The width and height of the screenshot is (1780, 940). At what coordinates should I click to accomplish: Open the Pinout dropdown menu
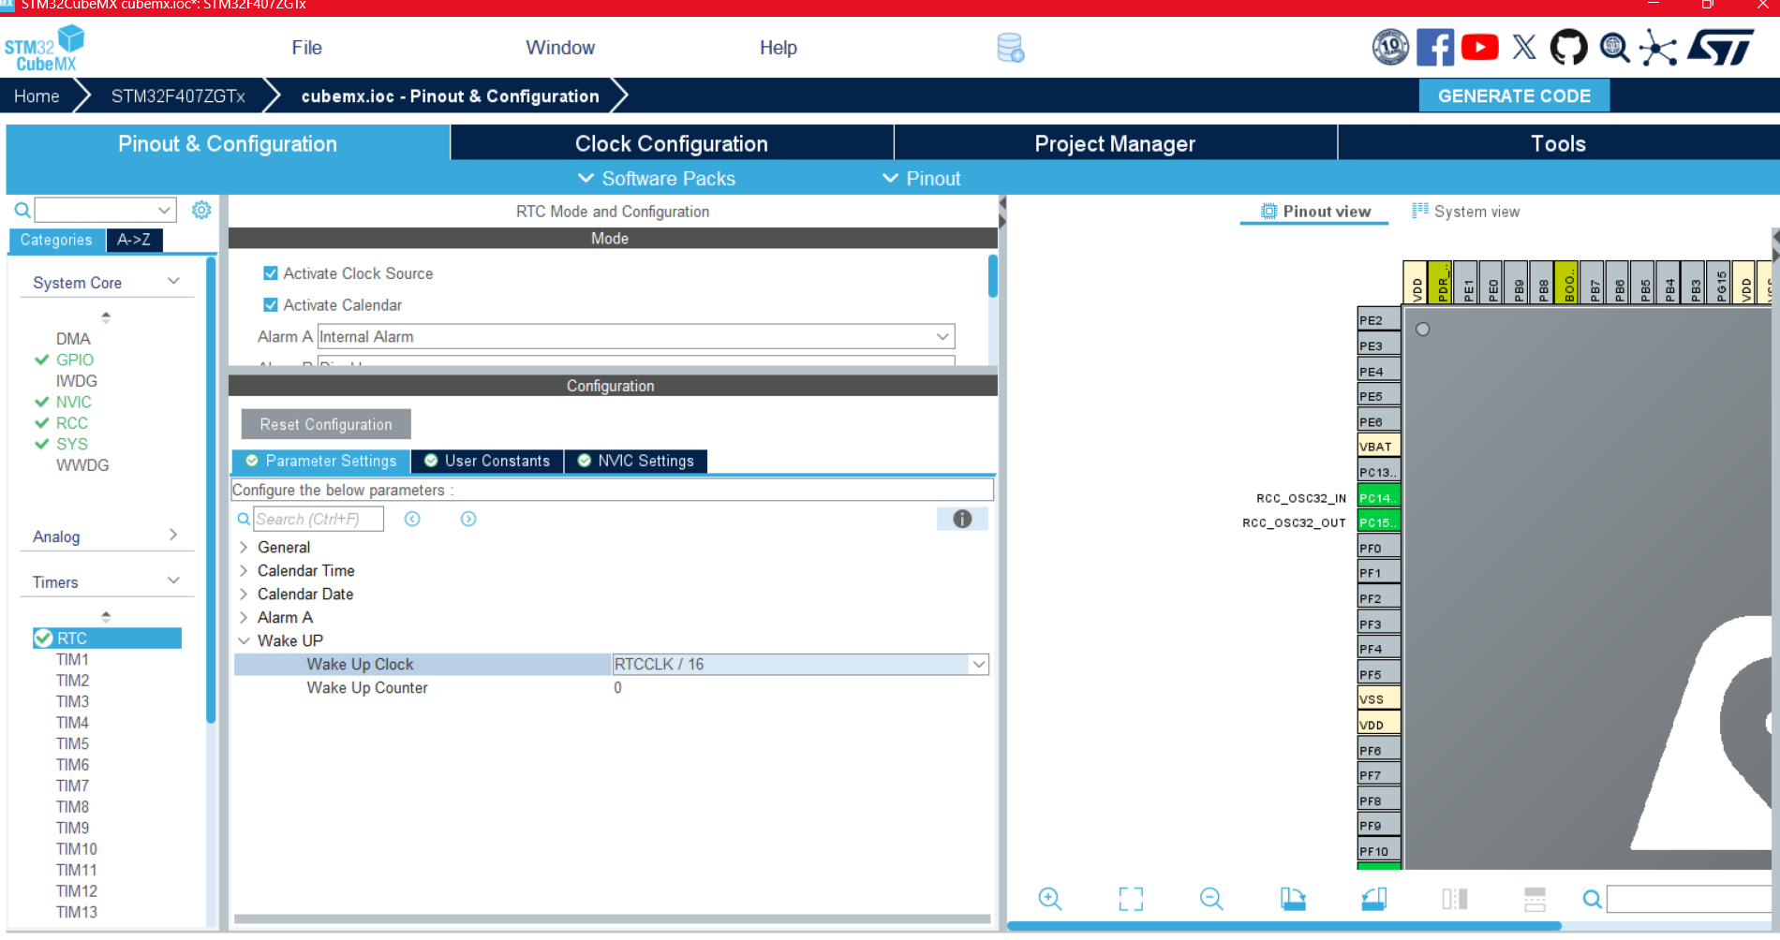click(x=922, y=179)
